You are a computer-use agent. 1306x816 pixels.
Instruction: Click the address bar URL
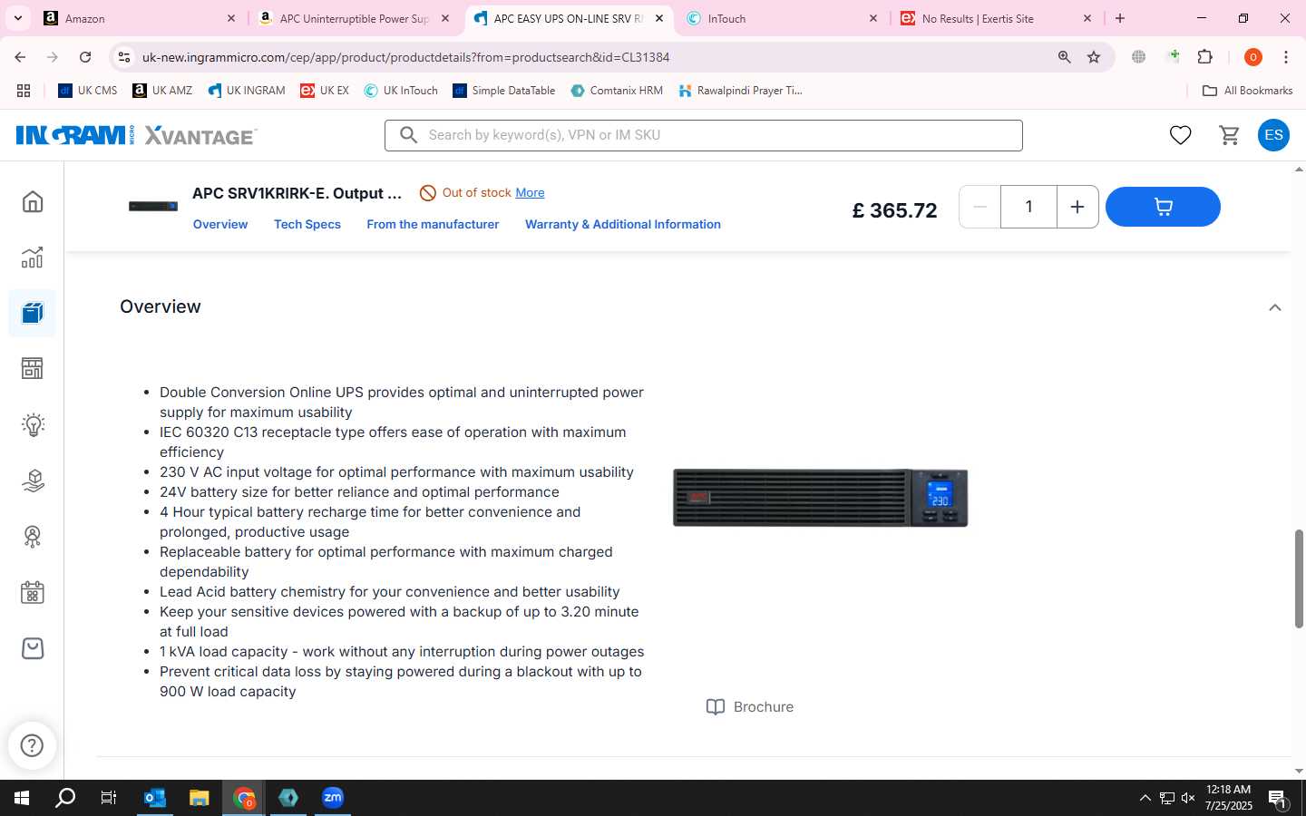(405, 57)
